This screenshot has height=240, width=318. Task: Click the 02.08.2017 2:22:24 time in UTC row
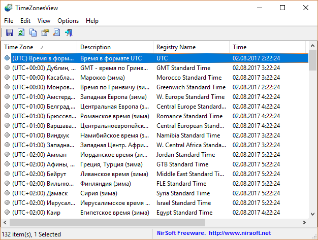[257, 58]
